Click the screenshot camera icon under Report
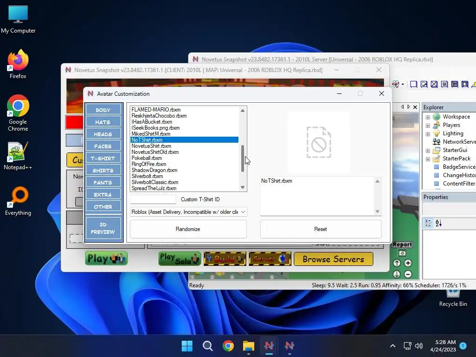 (x=402, y=253)
